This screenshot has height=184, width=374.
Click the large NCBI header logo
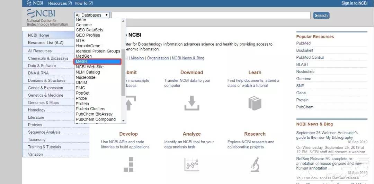(41, 14)
